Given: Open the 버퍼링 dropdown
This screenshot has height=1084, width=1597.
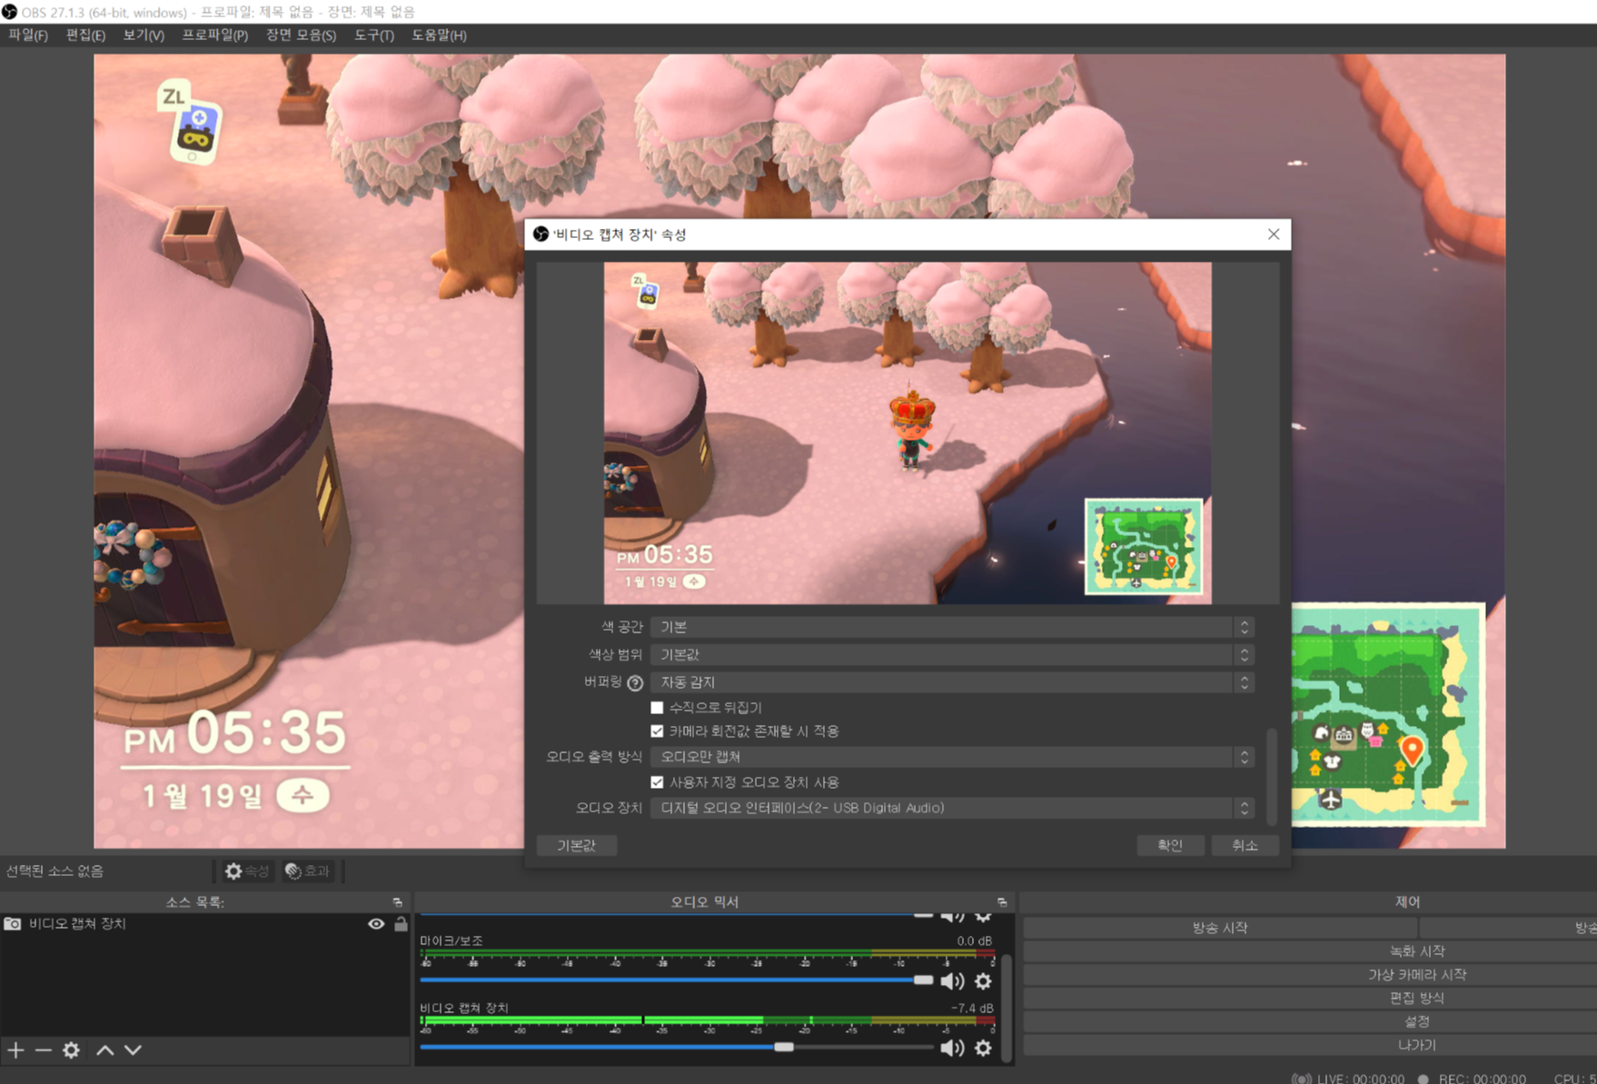Looking at the screenshot, I should [x=952, y=681].
